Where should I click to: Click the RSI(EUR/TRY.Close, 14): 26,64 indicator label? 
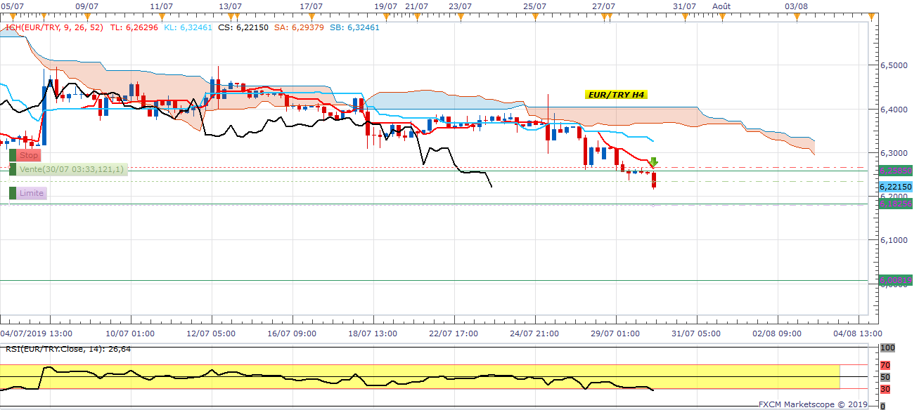tap(68, 348)
